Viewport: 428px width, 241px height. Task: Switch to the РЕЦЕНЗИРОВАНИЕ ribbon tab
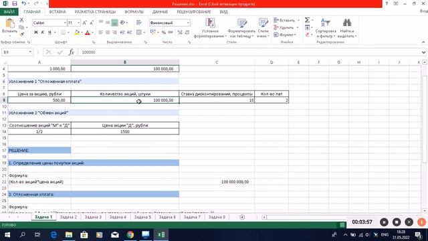click(193, 12)
